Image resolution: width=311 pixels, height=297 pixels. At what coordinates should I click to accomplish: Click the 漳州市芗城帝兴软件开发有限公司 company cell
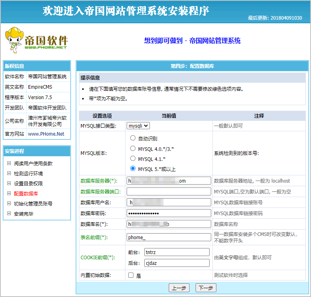click(48, 121)
